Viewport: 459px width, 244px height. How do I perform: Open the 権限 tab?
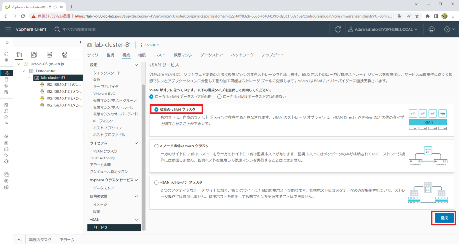(x=142, y=55)
